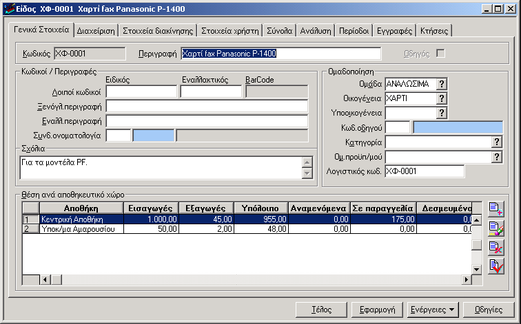Focus the Εναλλακτικός code field
Screen dimensions: 521x324
pos(211,92)
